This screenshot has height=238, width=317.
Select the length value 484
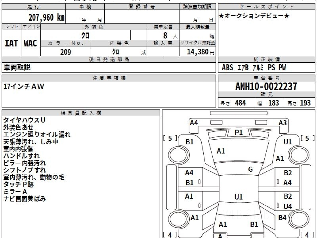240,103
